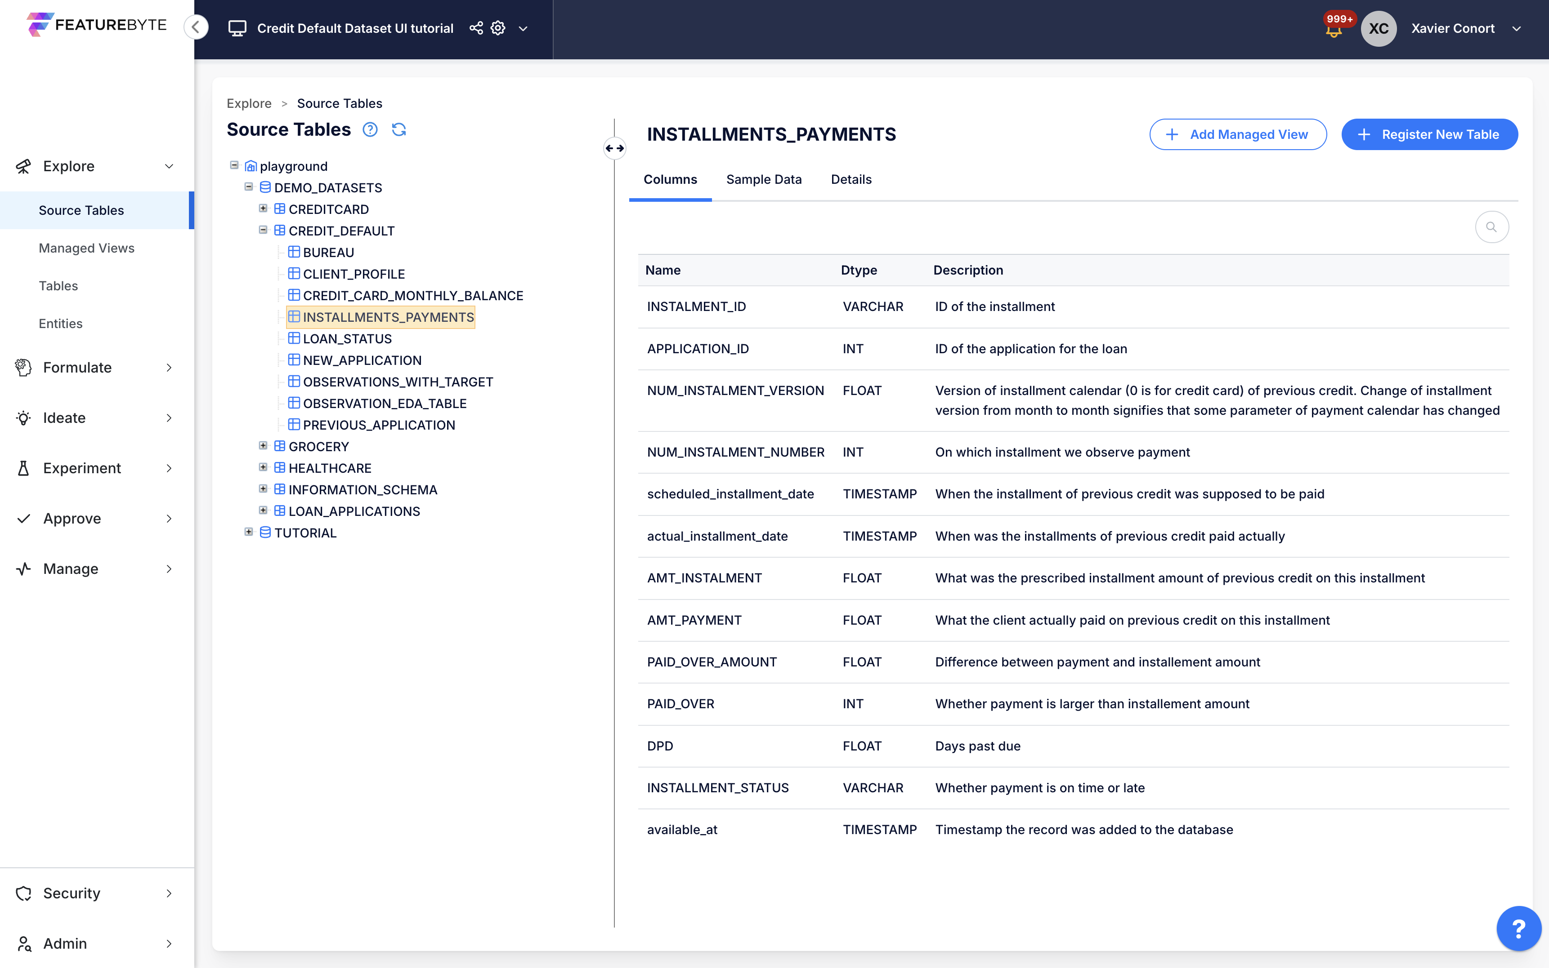This screenshot has height=968, width=1549.
Task: Expand the GROCERY schema node
Action: click(263, 446)
